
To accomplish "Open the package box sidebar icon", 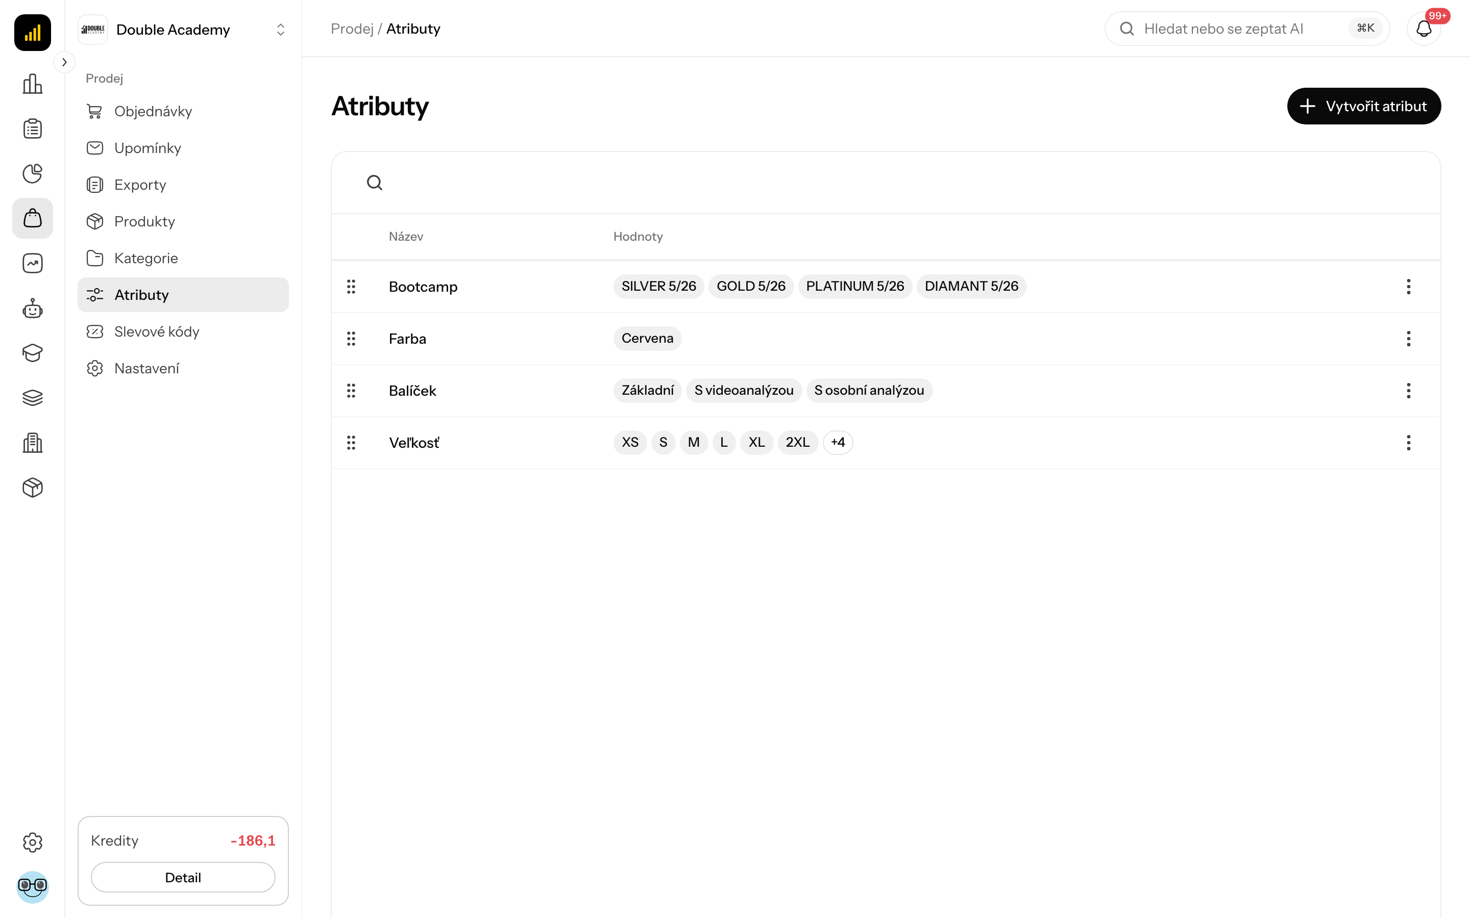I will pos(32,488).
